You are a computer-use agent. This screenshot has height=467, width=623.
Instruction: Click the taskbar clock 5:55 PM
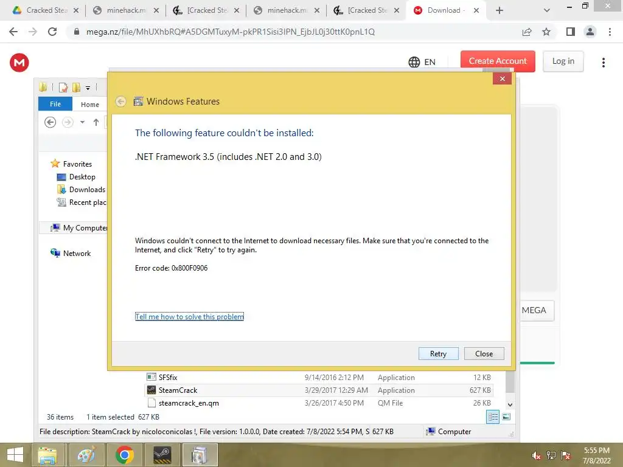[597, 455]
